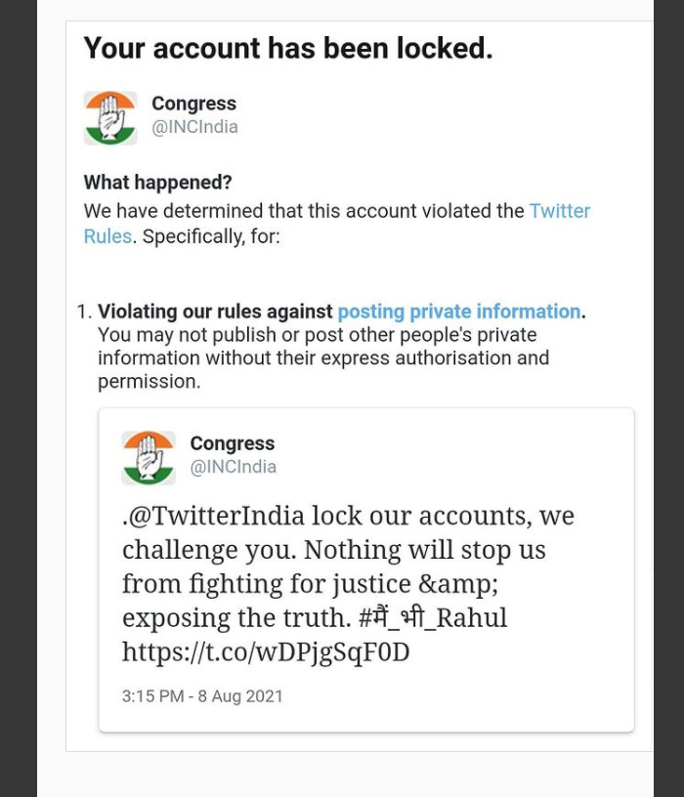Select the list number 1 marker
The width and height of the screenshot is (684, 797).
click(84, 312)
